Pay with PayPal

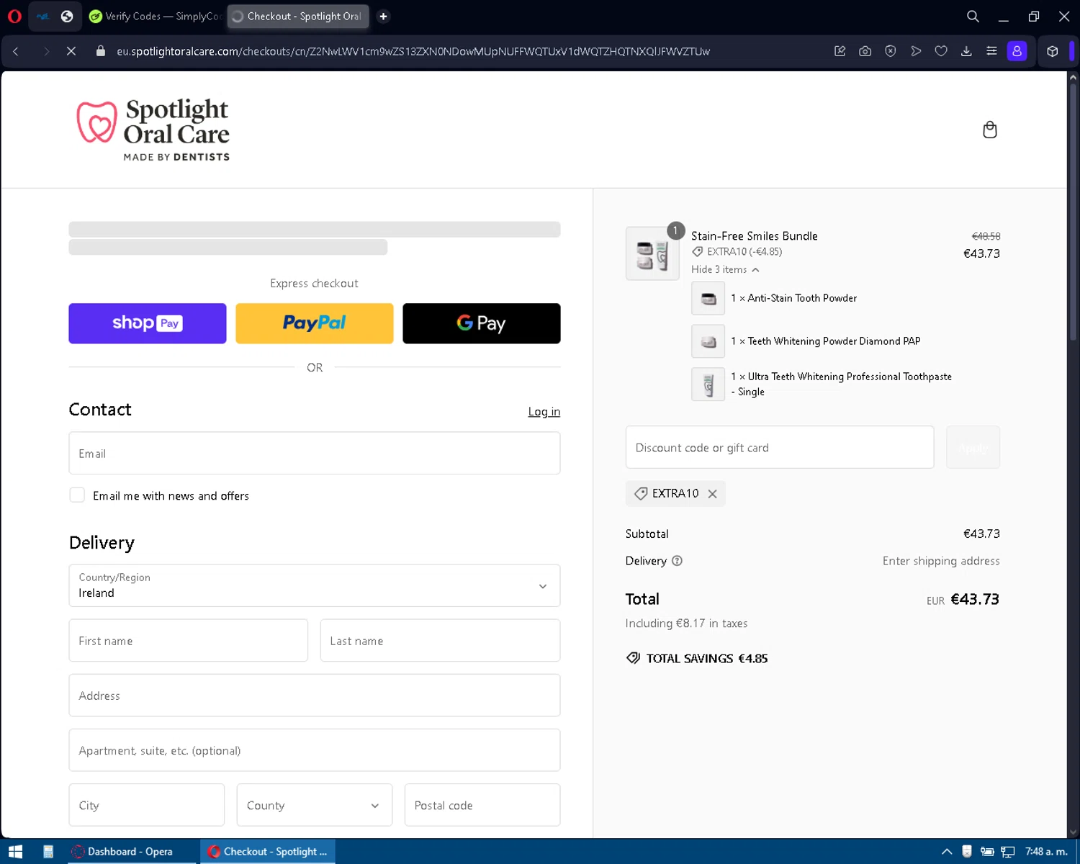(315, 323)
